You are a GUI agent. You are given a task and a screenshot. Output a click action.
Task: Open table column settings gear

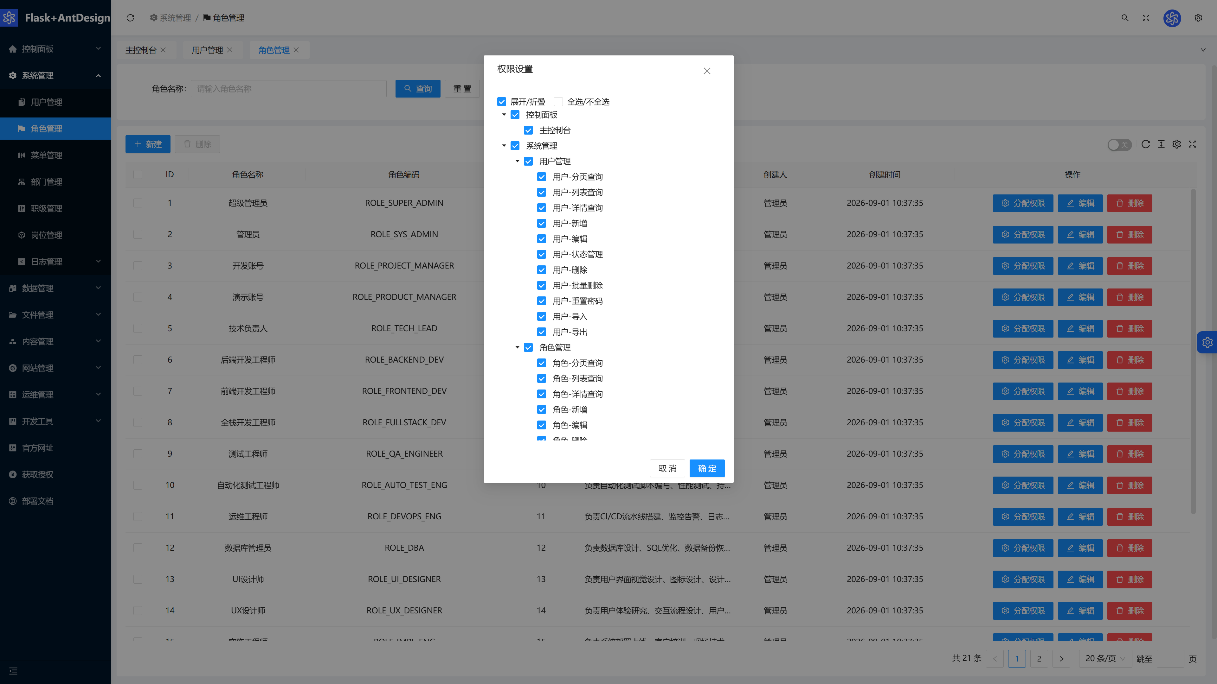point(1177,144)
